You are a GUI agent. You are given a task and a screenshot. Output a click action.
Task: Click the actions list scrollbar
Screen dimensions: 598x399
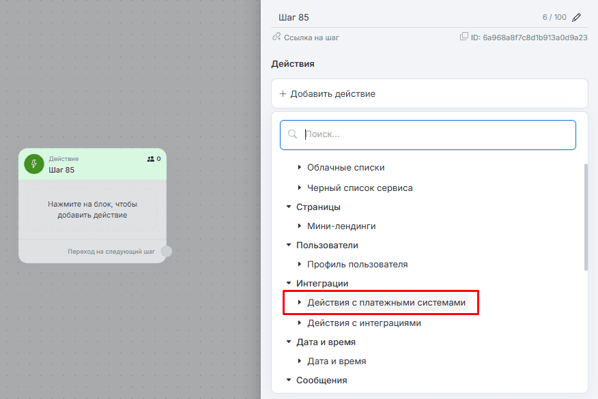click(586, 217)
